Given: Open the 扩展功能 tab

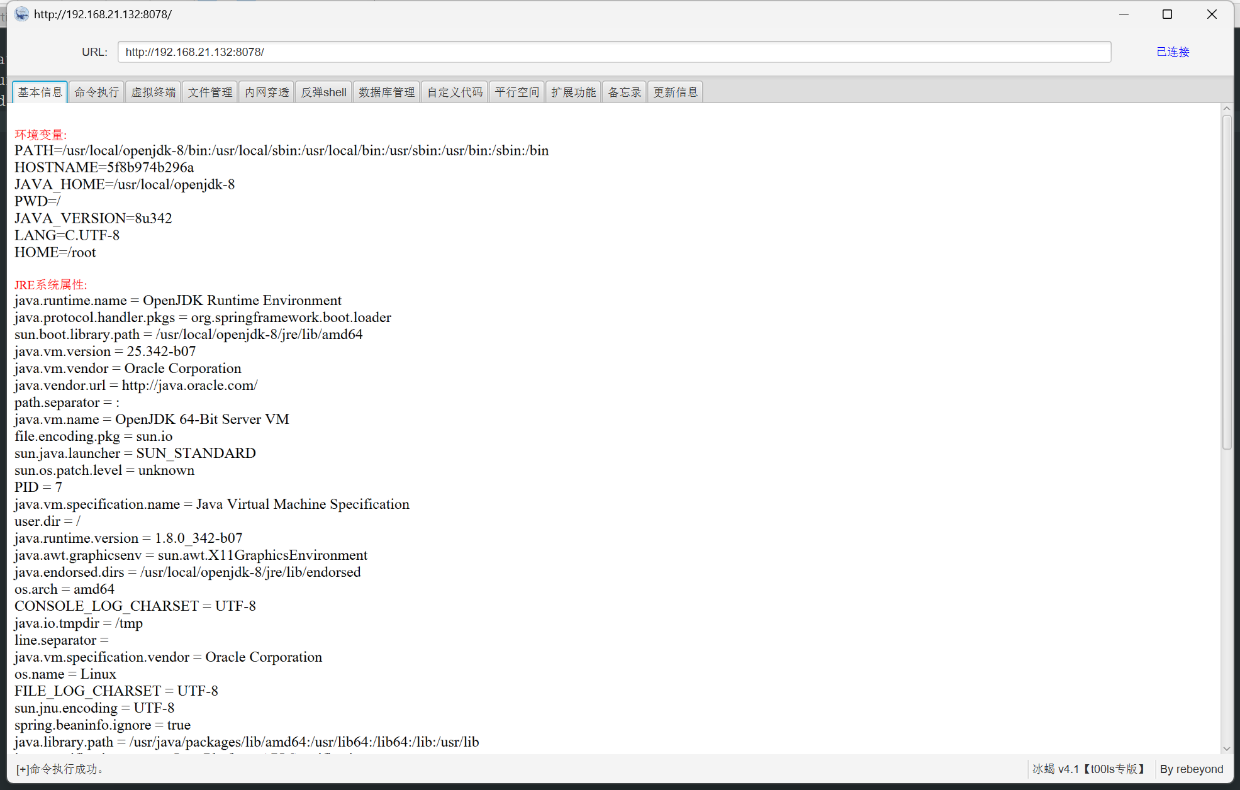Looking at the screenshot, I should 573,92.
